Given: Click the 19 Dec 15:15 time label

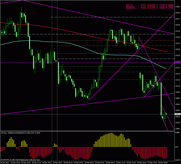Looking at the screenshot, I should [x=142, y=163].
